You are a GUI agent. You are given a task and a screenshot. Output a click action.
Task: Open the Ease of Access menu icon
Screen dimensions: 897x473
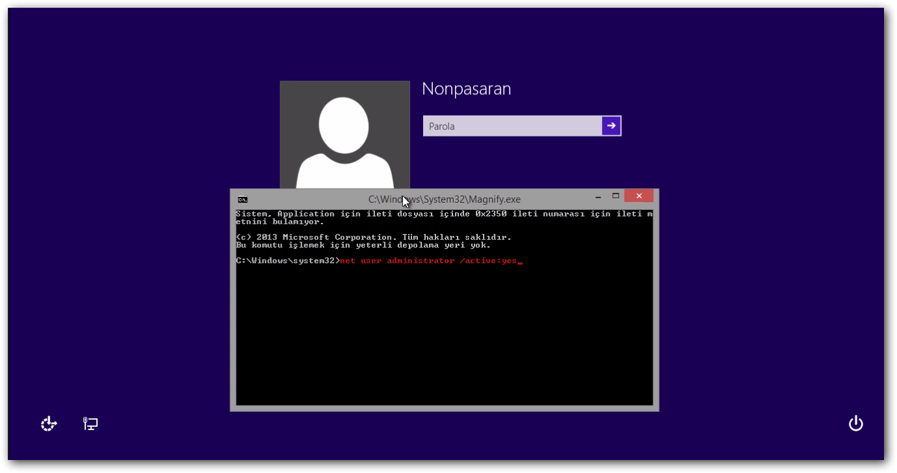coord(49,424)
